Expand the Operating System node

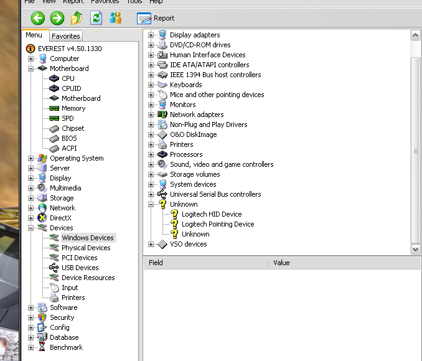click(x=30, y=158)
